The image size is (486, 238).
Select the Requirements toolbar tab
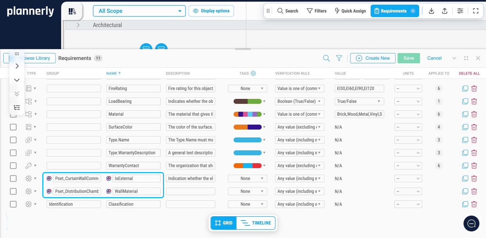tap(394, 11)
